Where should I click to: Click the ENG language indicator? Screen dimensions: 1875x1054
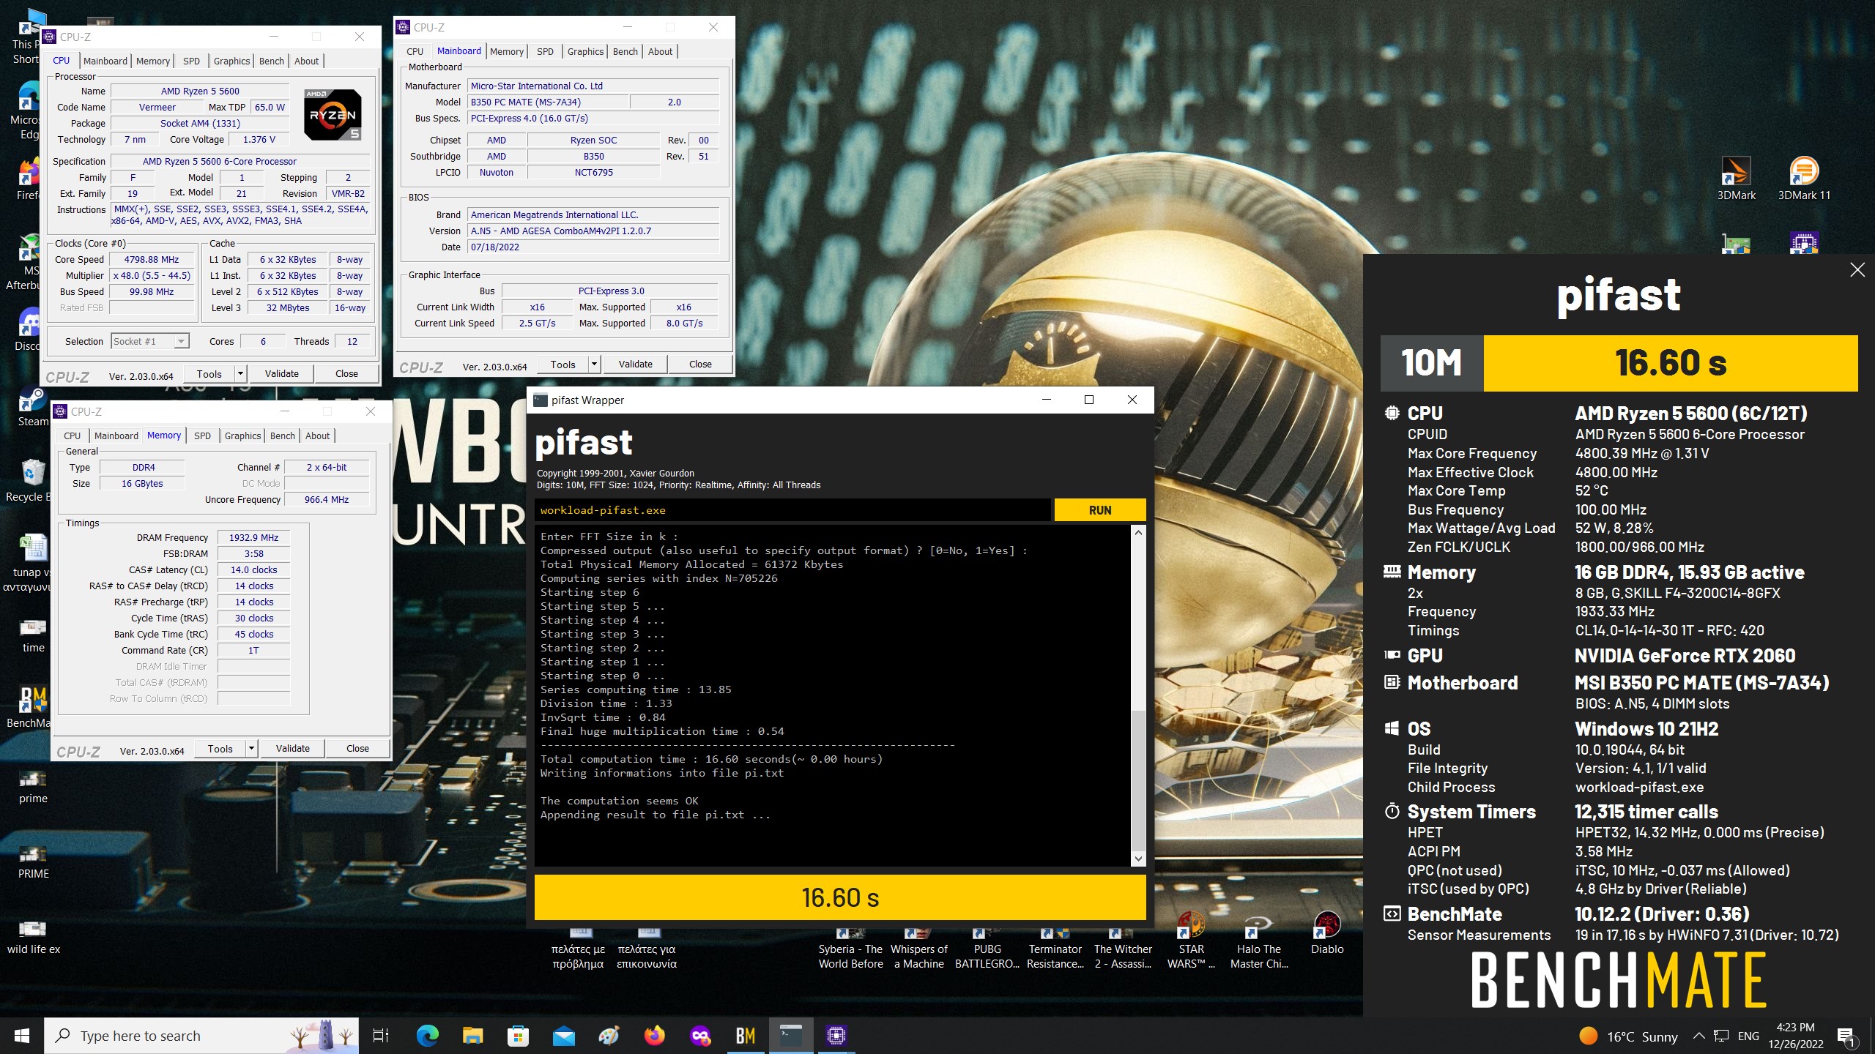point(1748,1036)
